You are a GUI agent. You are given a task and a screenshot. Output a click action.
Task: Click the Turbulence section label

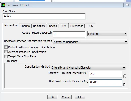click(x=11, y=61)
